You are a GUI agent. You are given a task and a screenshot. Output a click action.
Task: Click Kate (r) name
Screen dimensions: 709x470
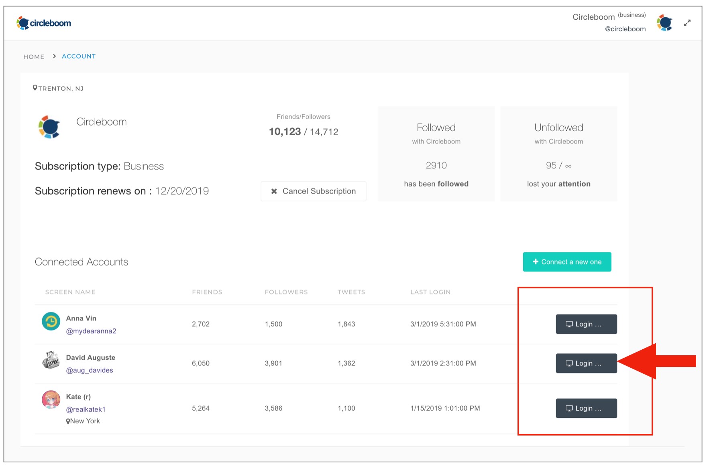coord(78,397)
